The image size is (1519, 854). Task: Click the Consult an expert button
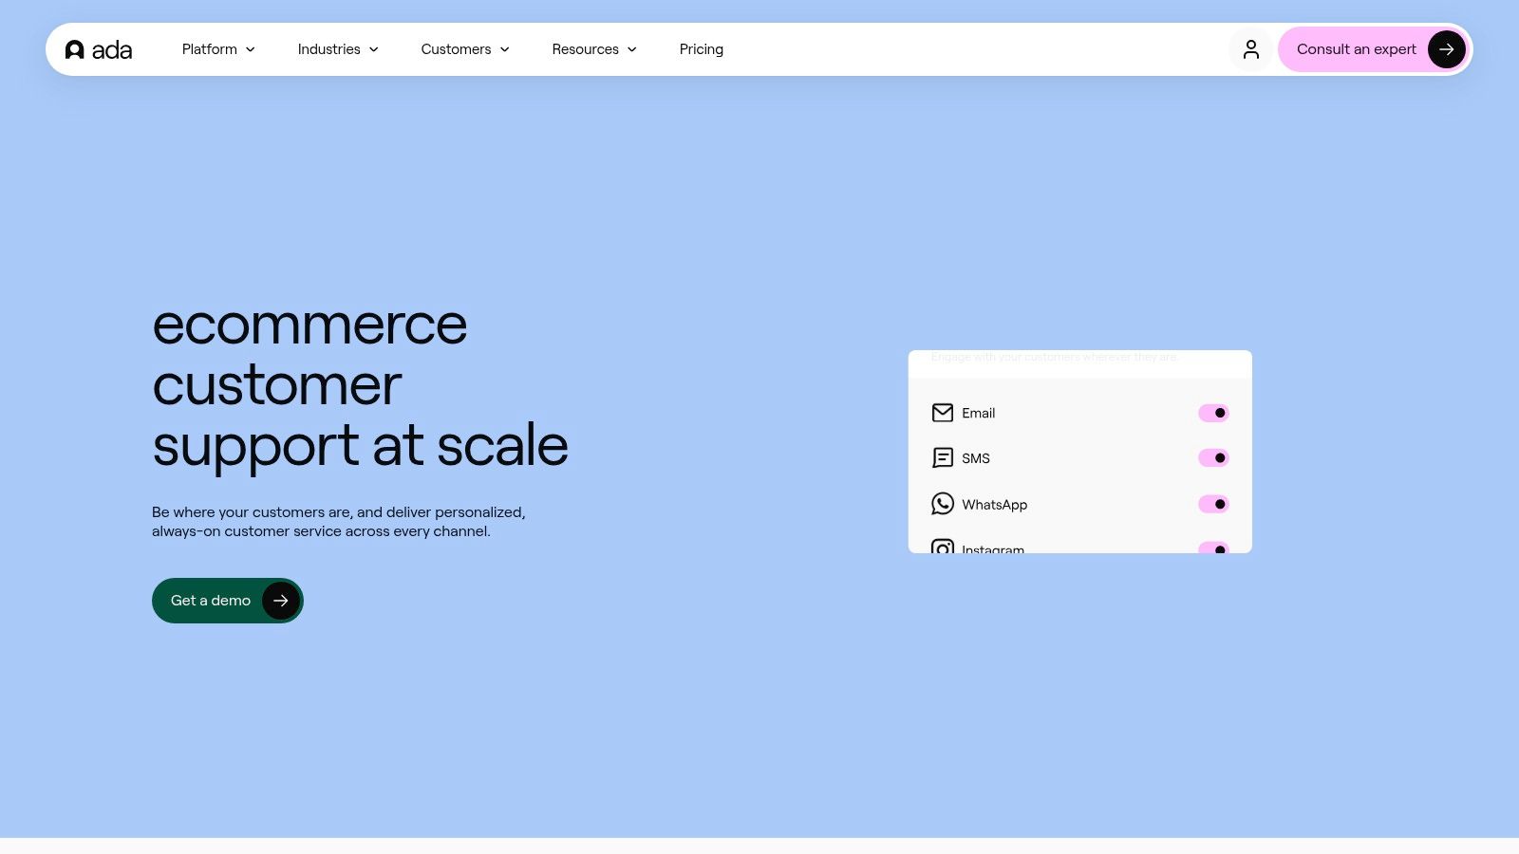pyautogui.click(x=1356, y=49)
